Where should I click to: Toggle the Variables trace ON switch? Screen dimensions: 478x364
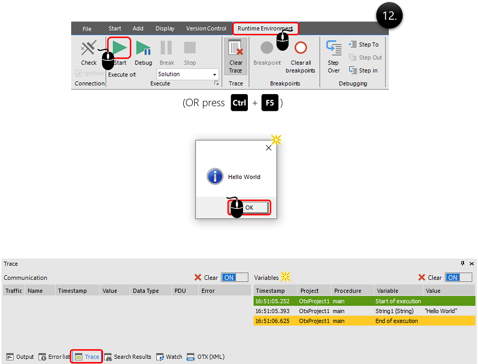tap(459, 278)
